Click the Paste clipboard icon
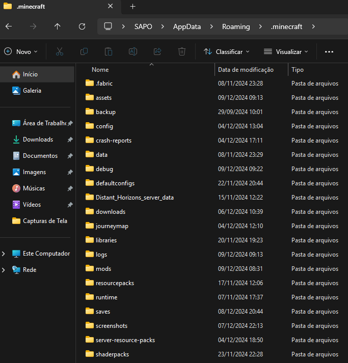 click(109, 51)
